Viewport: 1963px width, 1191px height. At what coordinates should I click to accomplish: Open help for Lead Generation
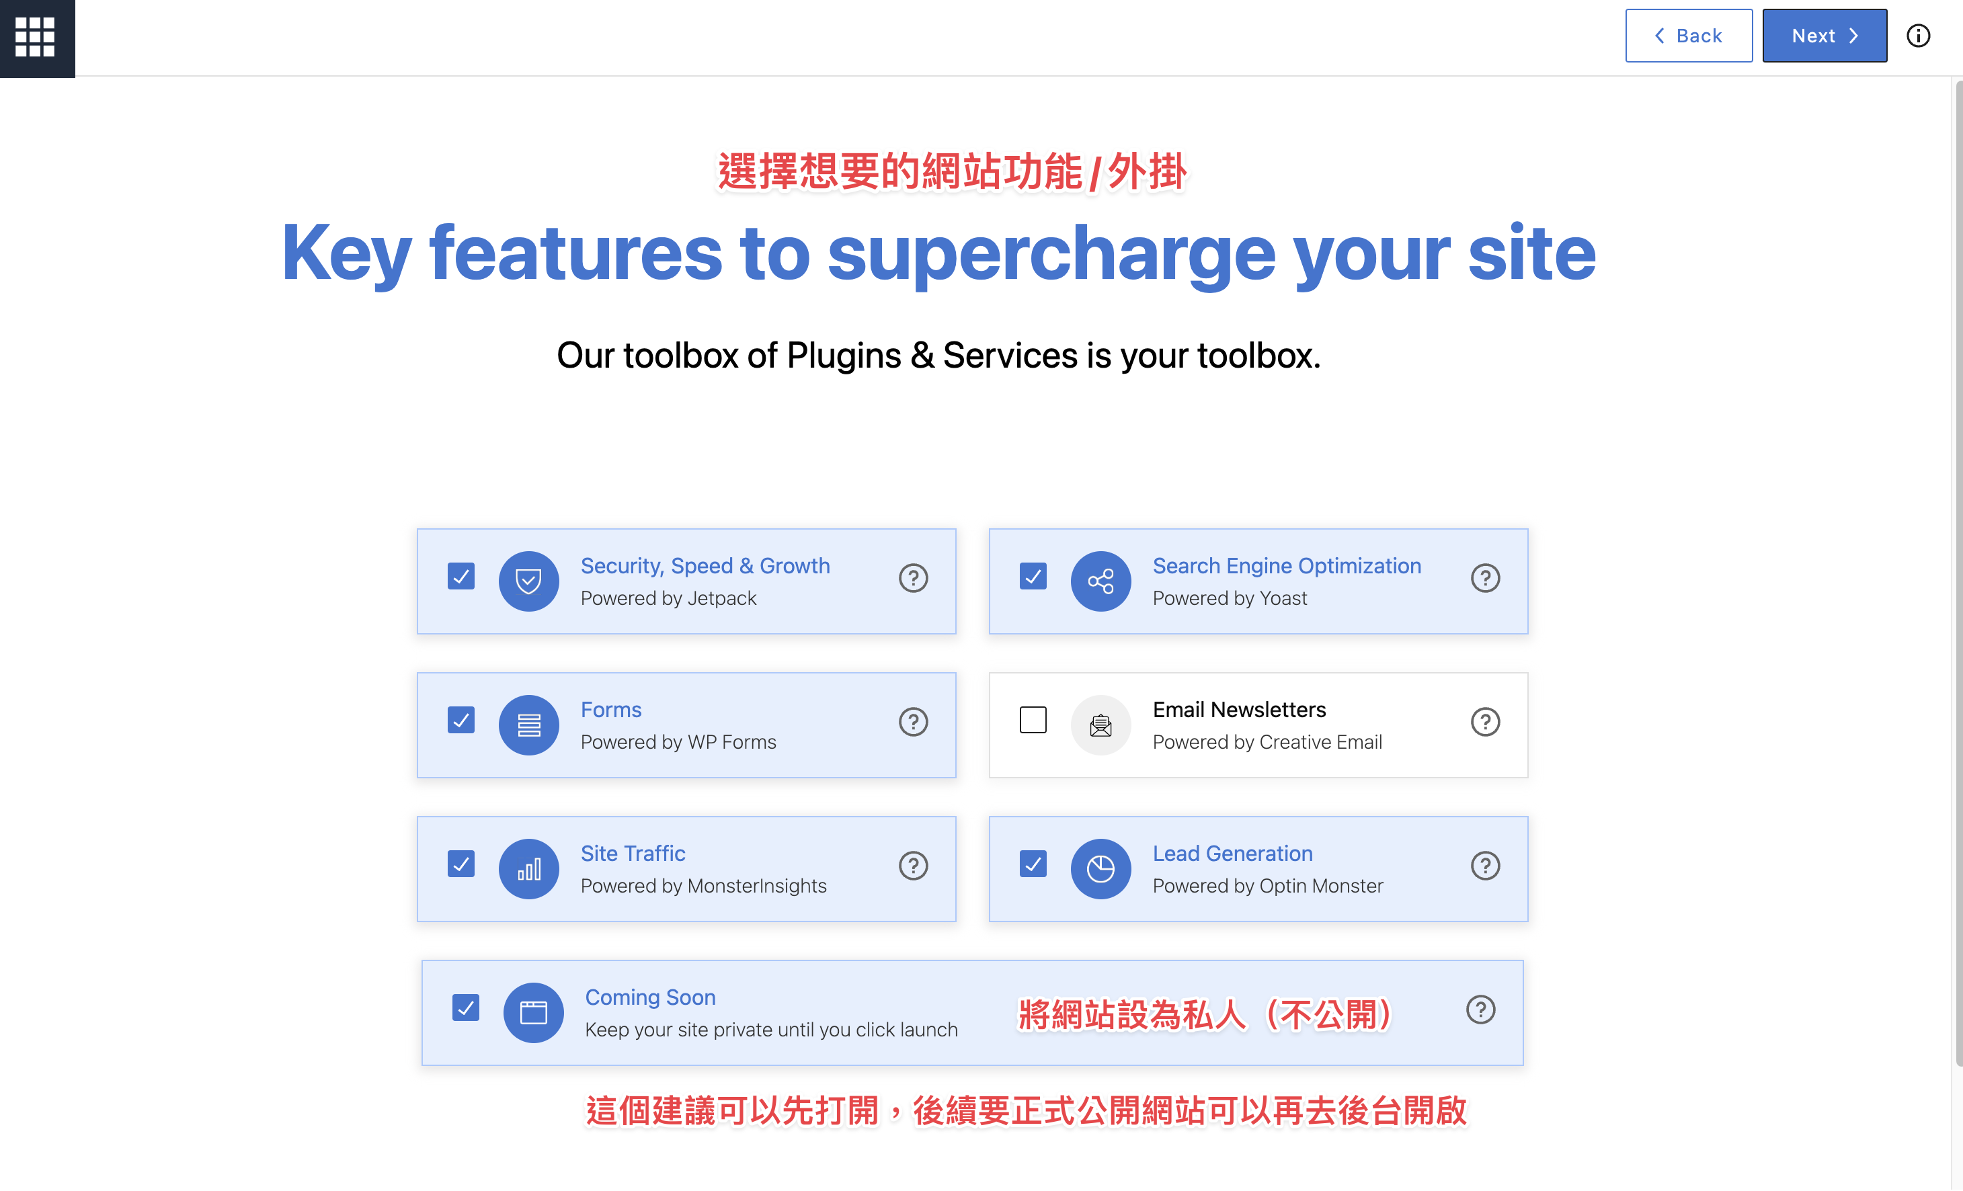point(1485,866)
